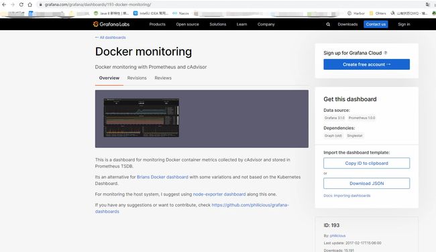Viewport: 436px width, 252px height.
Task: Click Copy ID to clipboard
Action: 366,163
